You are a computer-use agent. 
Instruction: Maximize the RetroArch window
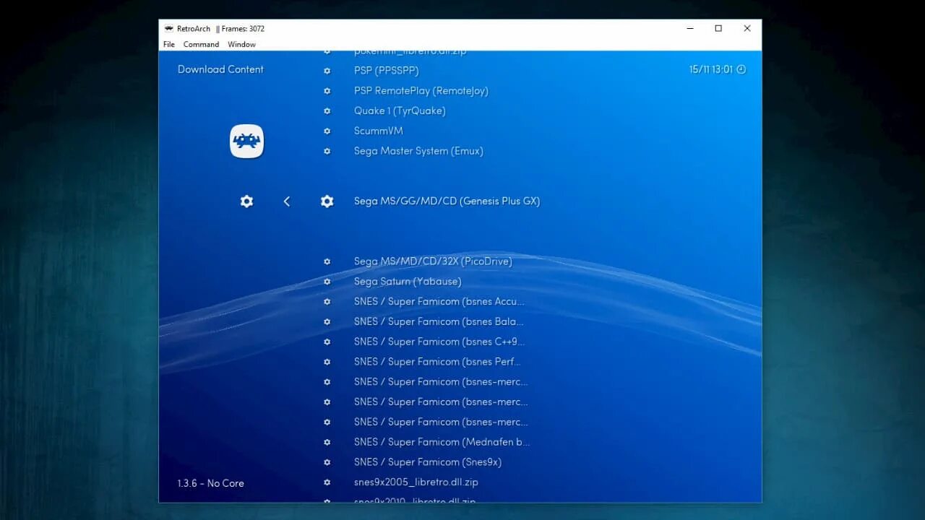718,29
